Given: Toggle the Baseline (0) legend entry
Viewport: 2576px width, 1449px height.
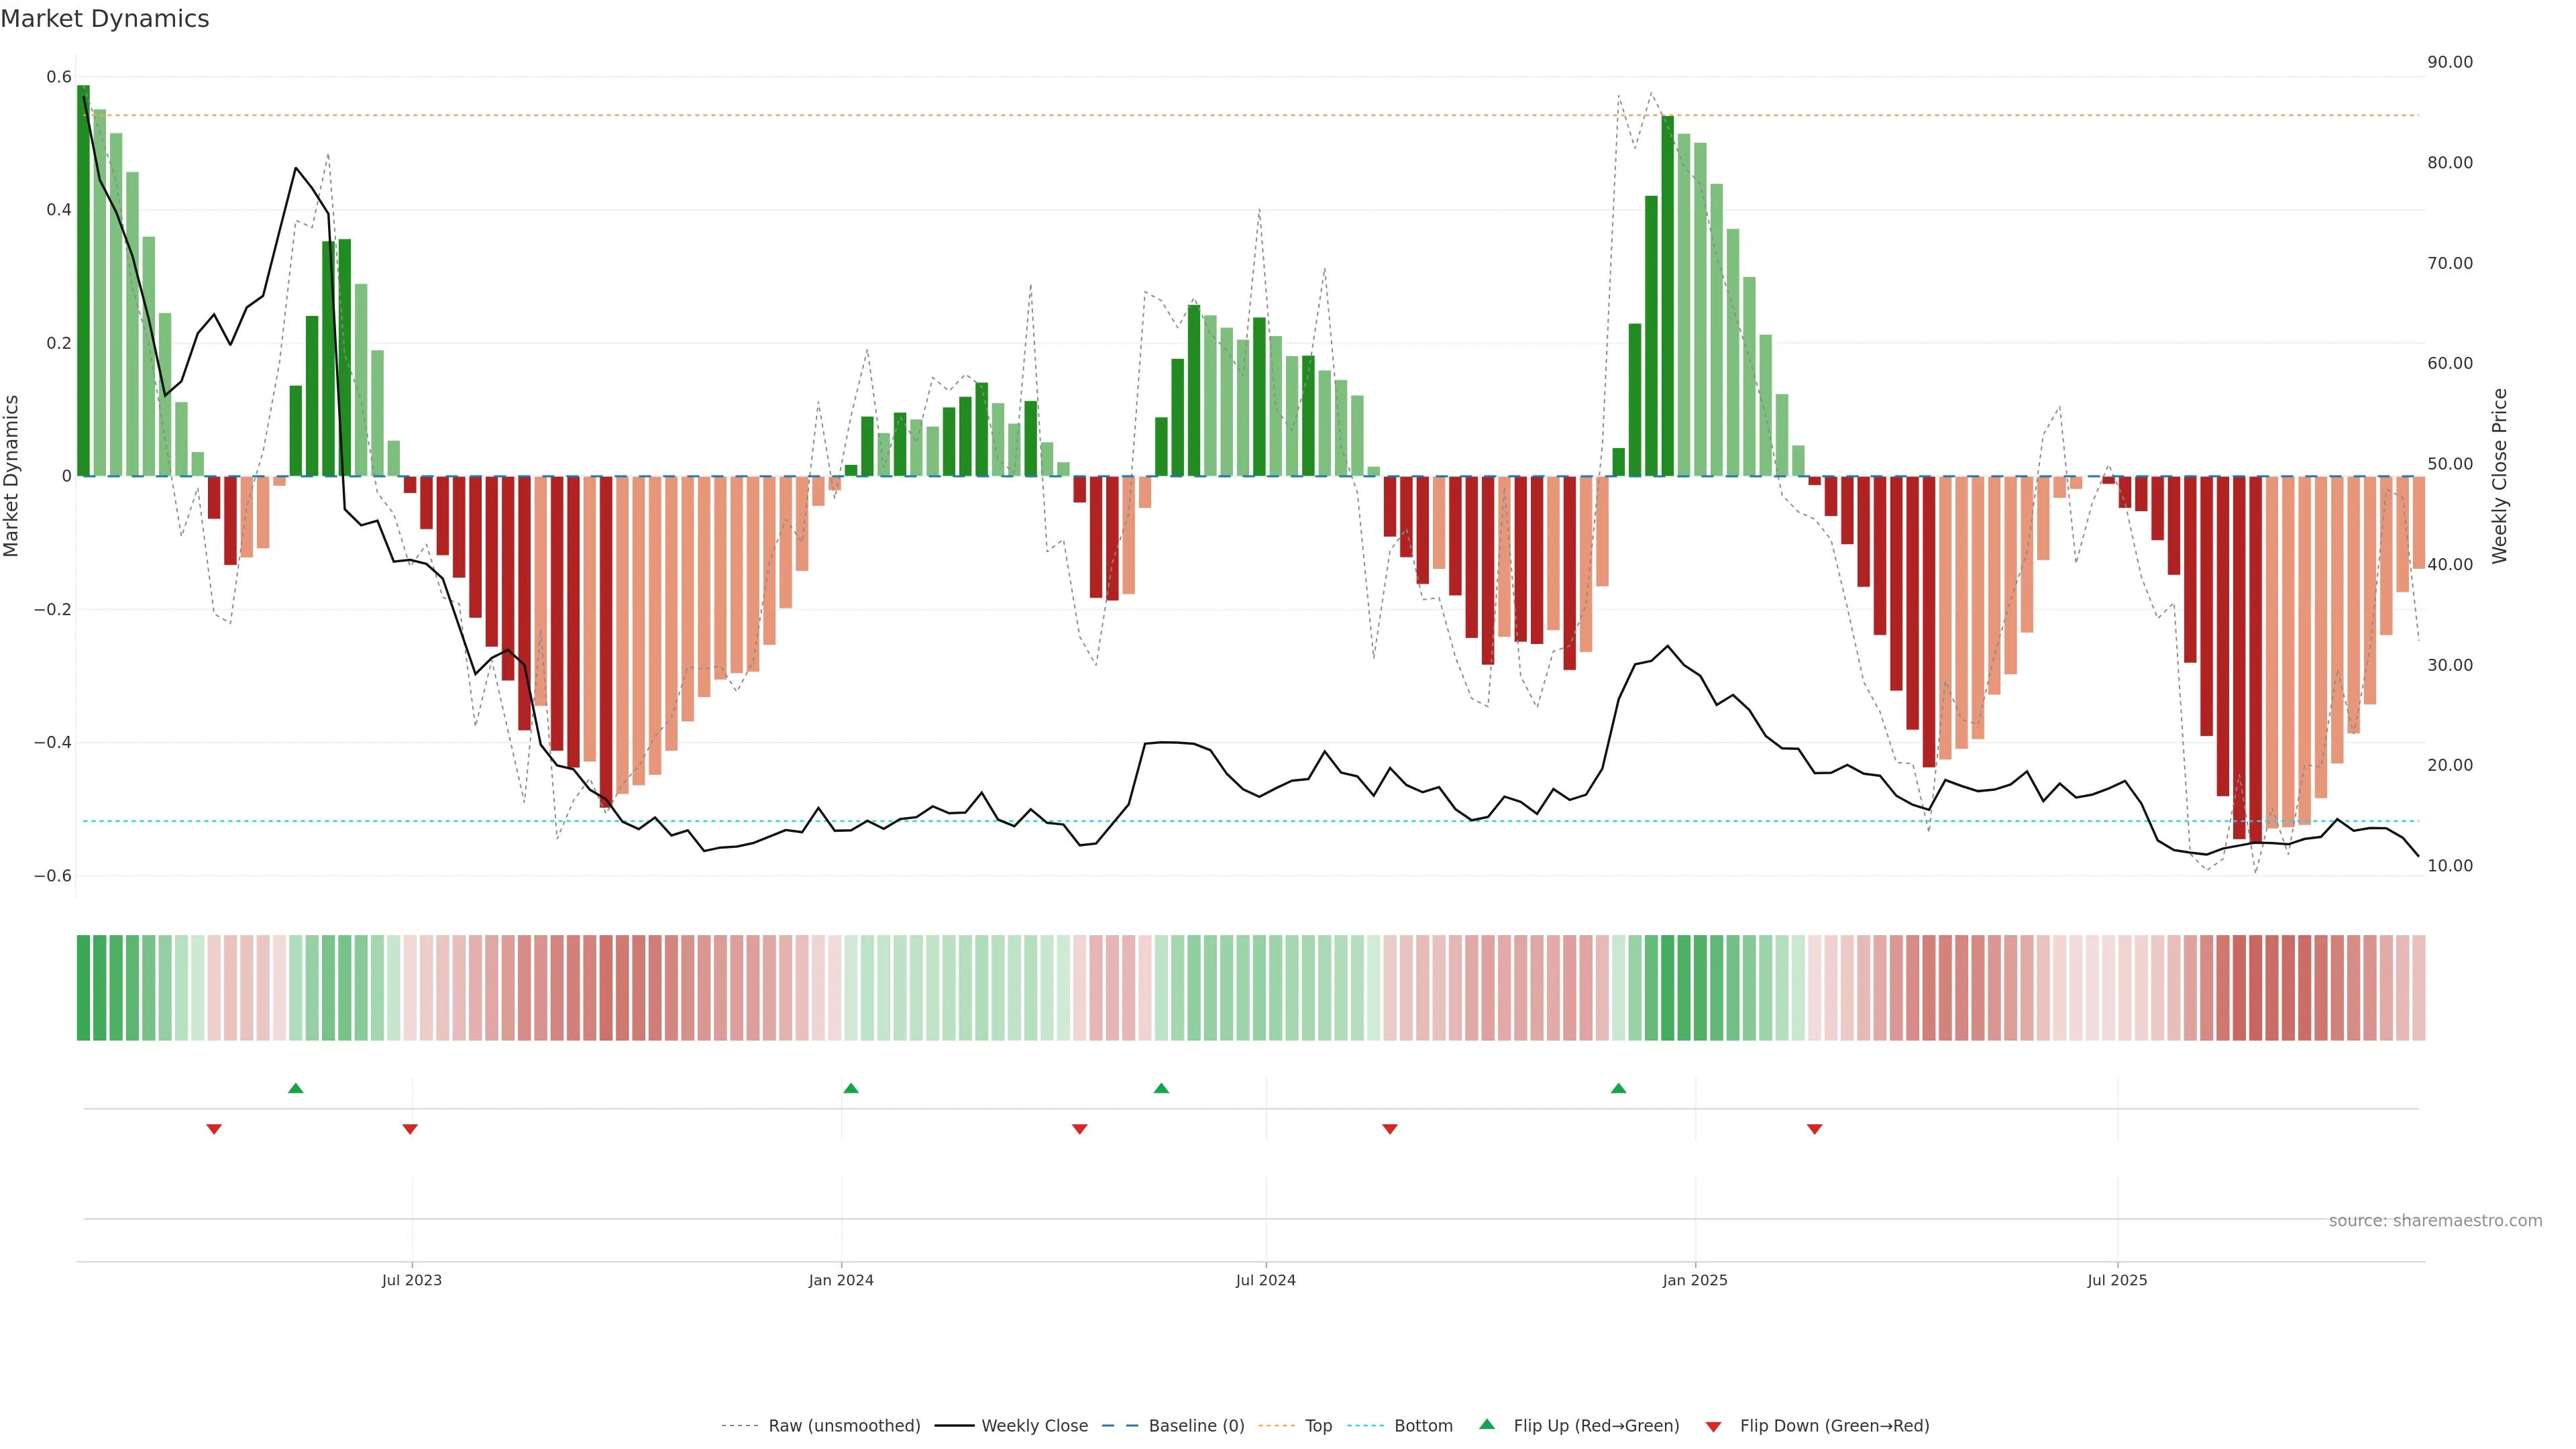Looking at the screenshot, I should tap(1196, 1426).
